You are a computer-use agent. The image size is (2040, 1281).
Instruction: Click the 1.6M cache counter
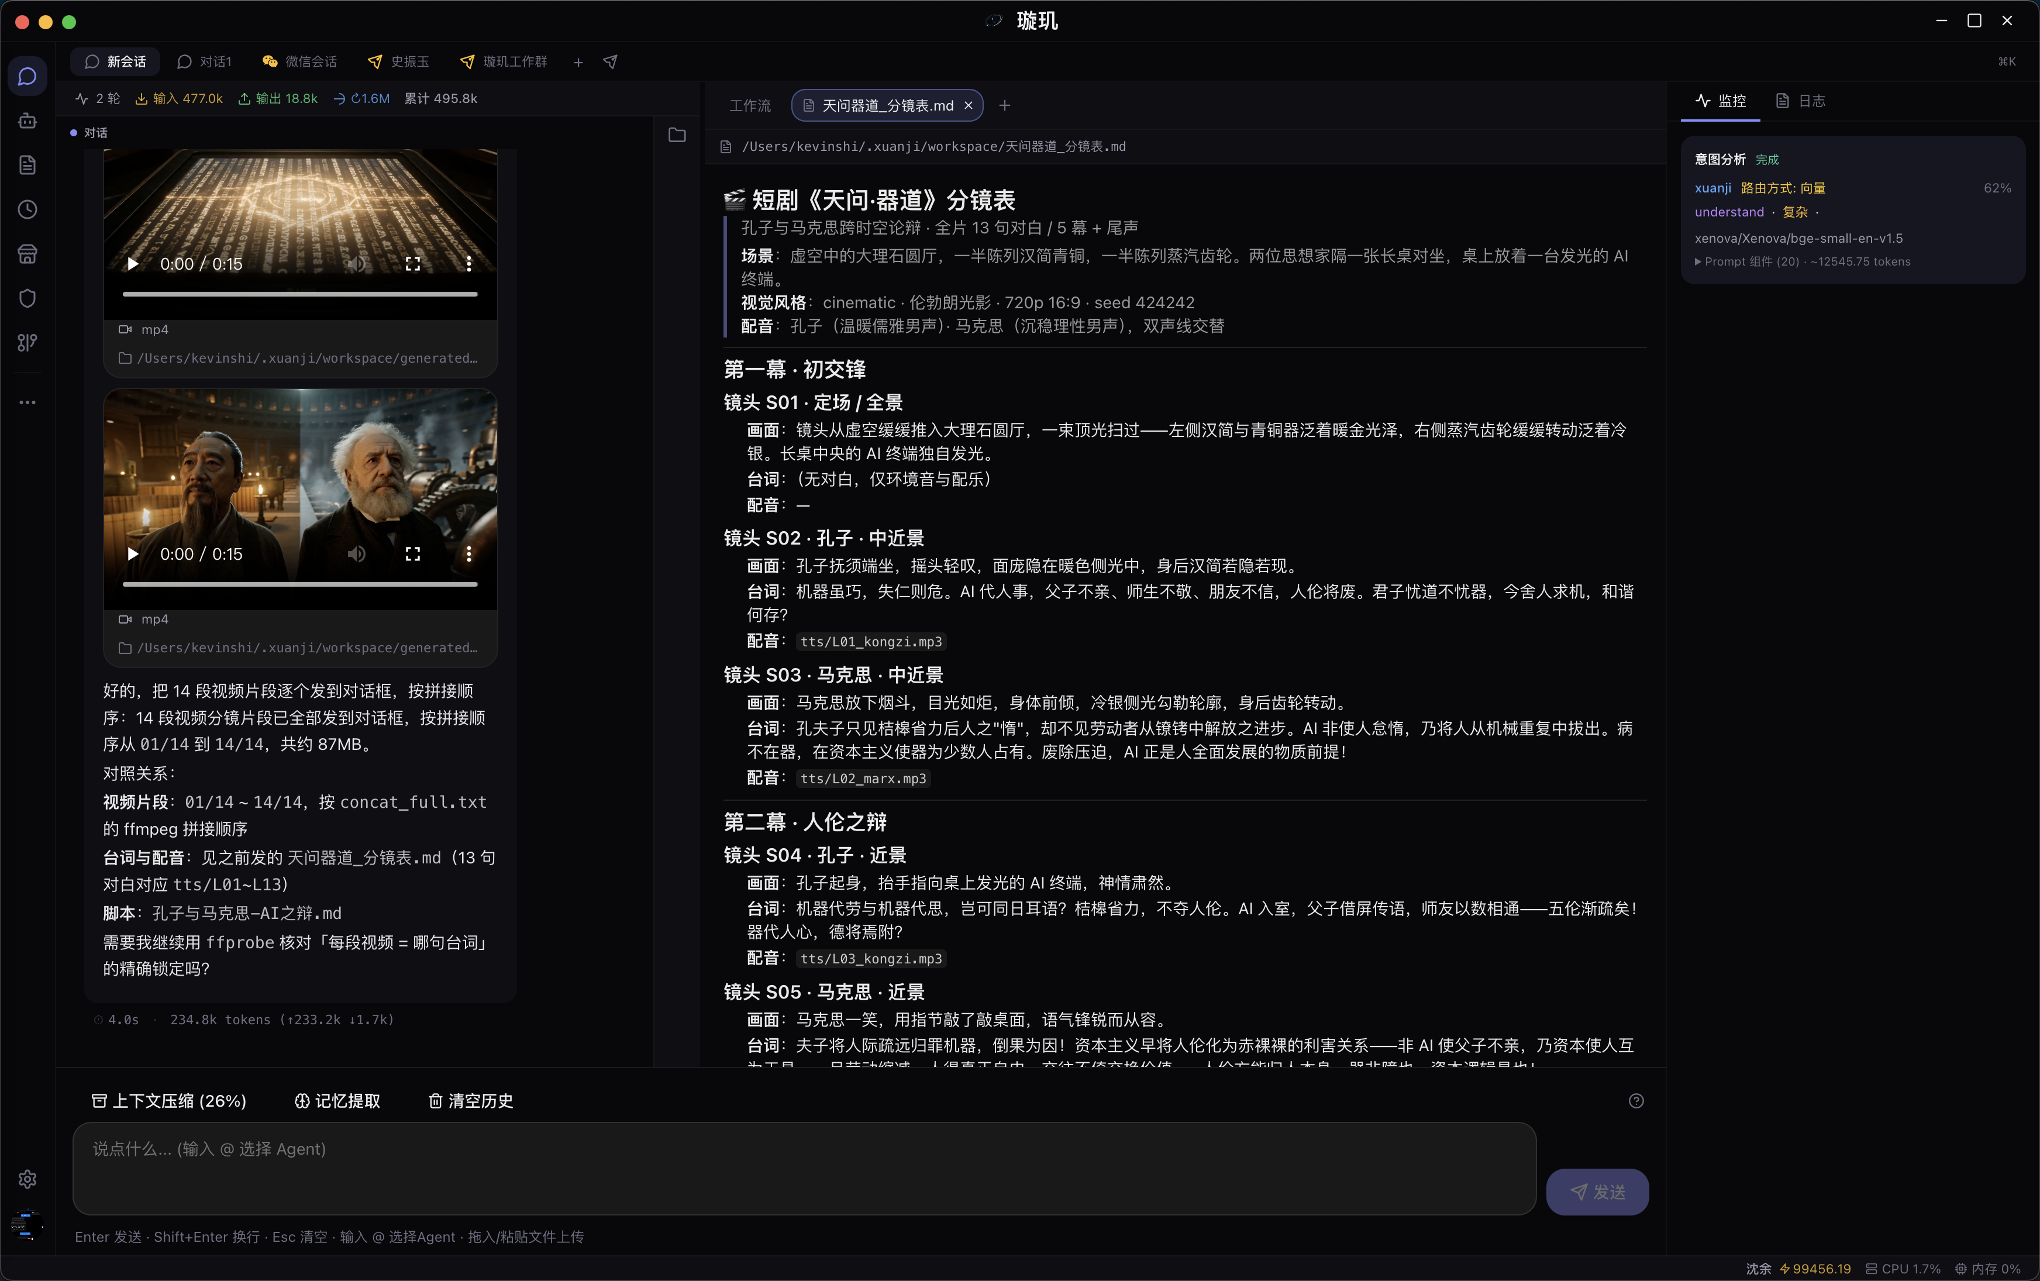coord(362,98)
